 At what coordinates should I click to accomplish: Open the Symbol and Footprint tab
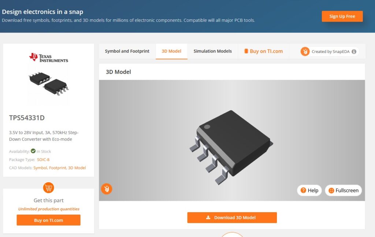(127, 51)
